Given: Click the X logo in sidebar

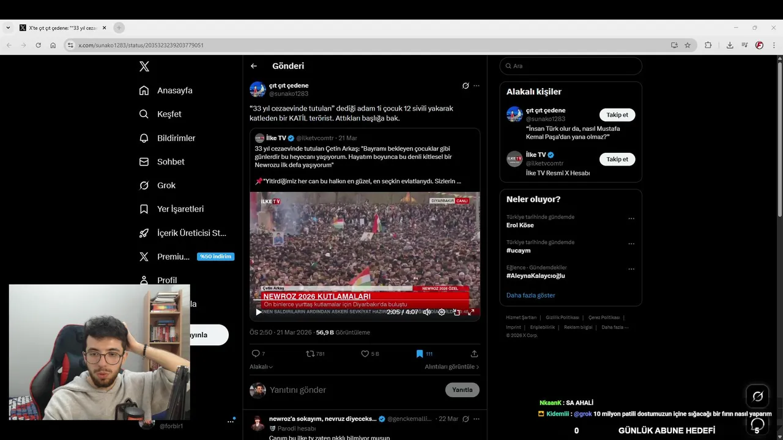Looking at the screenshot, I should [x=144, y=67].
